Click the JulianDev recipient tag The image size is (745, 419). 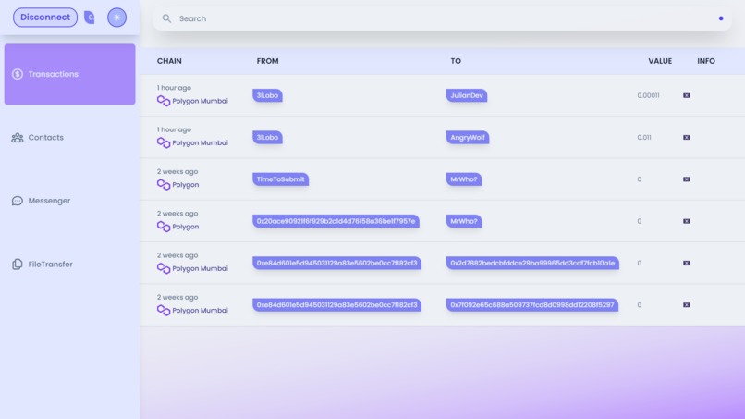467,95
